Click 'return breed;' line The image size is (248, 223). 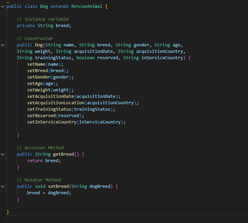(44, 161)
